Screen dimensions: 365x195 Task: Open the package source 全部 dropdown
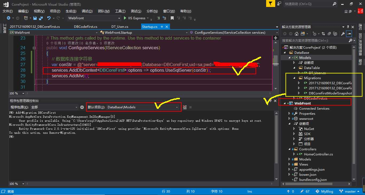(76, 107)
